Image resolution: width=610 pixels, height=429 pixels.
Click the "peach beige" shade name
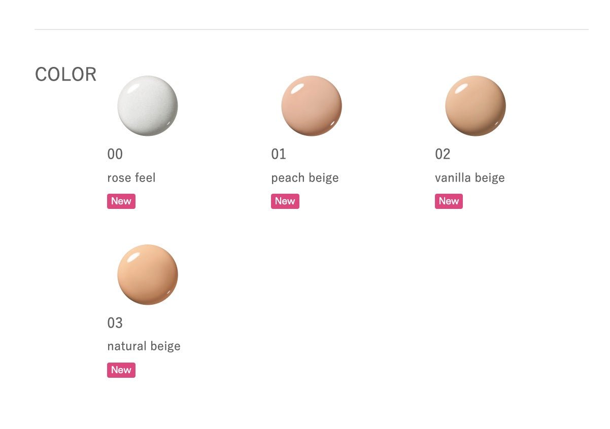pos(304,178)
